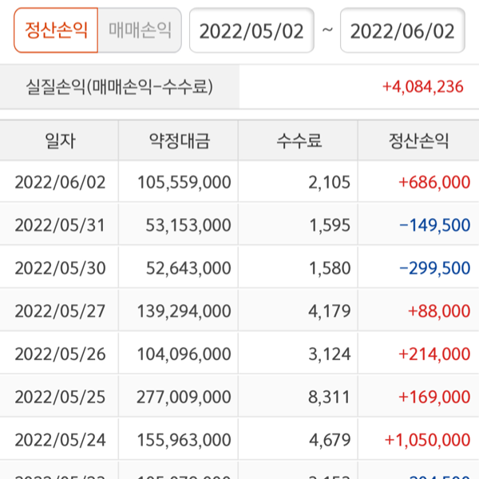Sort by the 일자 column header
The height and width of the screenshot is (479, 479).
point(60,141)
